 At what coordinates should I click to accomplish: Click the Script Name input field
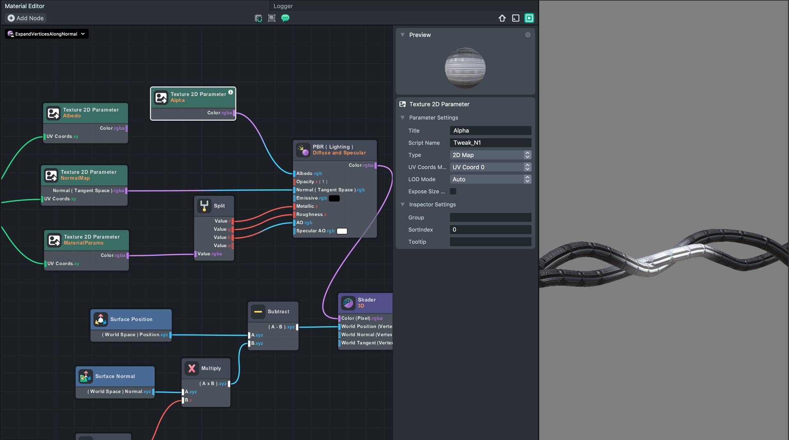point(490,143)
